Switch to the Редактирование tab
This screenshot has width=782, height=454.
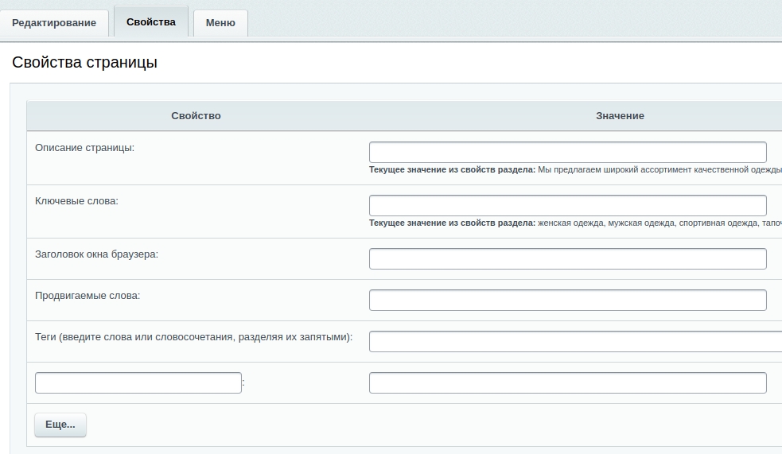point(54,23)
